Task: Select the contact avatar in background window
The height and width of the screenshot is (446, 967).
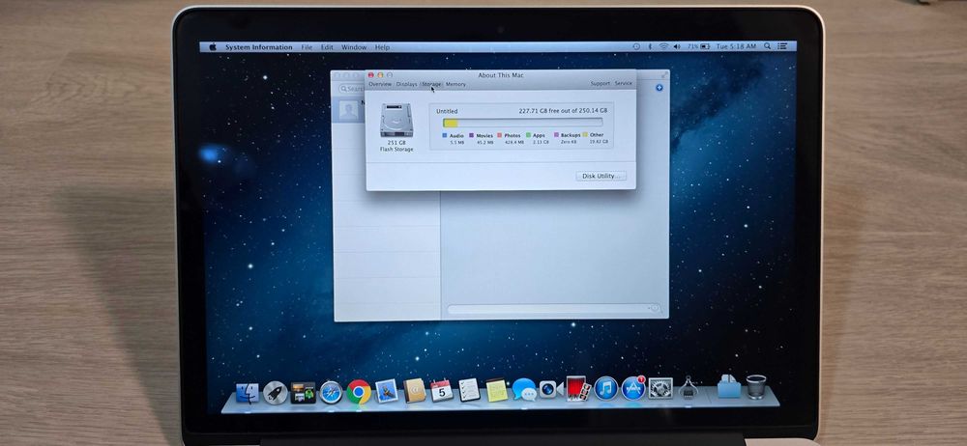Action: pos(348,111)
